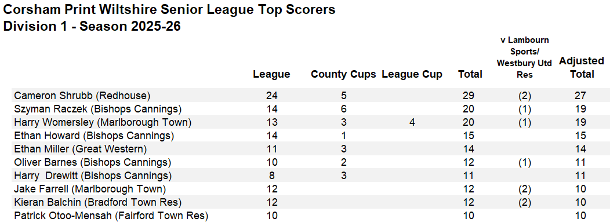Click Jake Farrell (Marlborough Town) name cell

coord(90,189)
